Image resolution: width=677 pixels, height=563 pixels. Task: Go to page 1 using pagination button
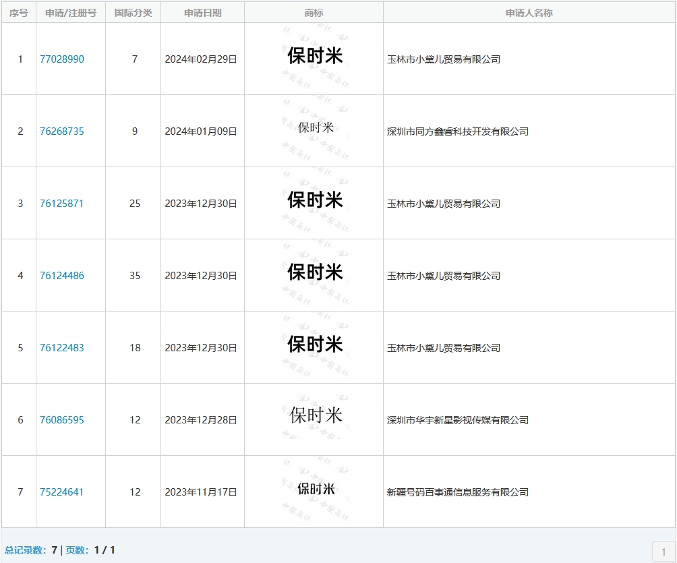(x=664, y=552)
